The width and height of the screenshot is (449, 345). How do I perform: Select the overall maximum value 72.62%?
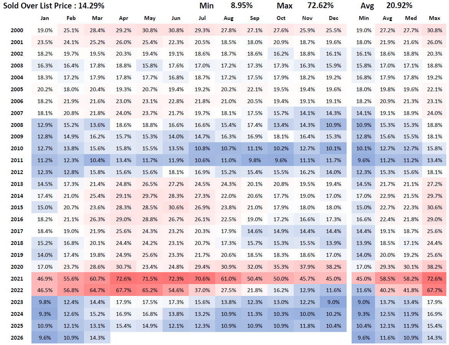point(320,6)
